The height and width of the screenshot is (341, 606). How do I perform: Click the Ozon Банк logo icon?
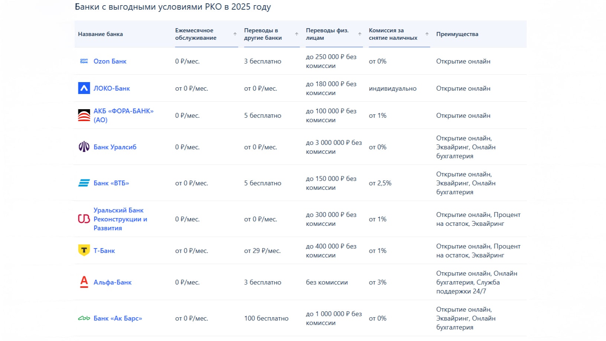coord(84,61)
